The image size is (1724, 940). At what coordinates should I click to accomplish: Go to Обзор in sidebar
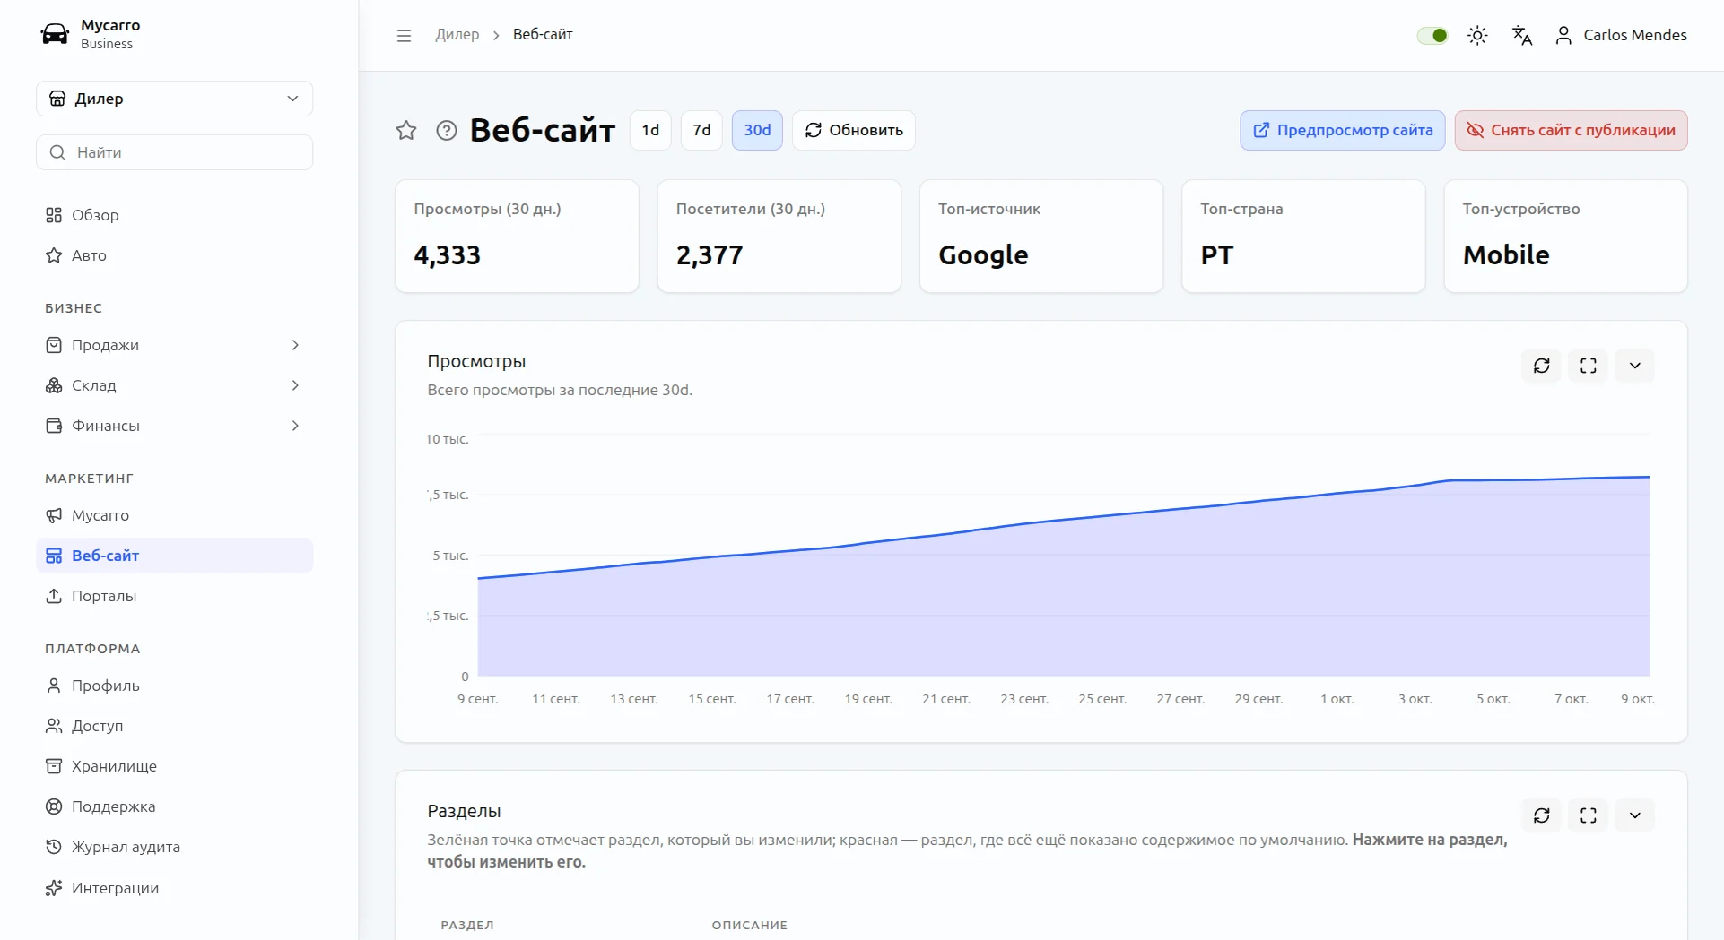coord(175,215)
